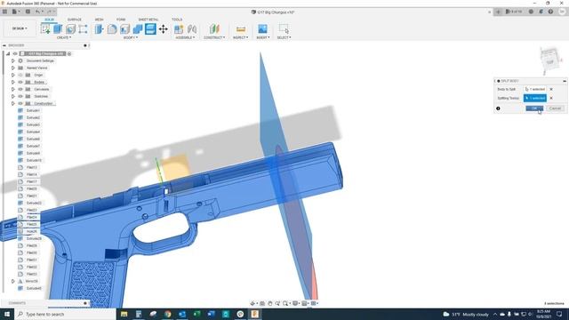Click Splitting Tool selected button
This screenshot has width=569, height=320.
click(535, 98)
